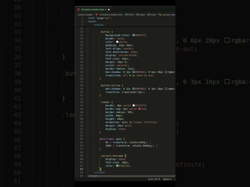Click rgba swatch on line 34
This screenshot has width=250, height=187.
pyautogui.click(x=166, y=72)
